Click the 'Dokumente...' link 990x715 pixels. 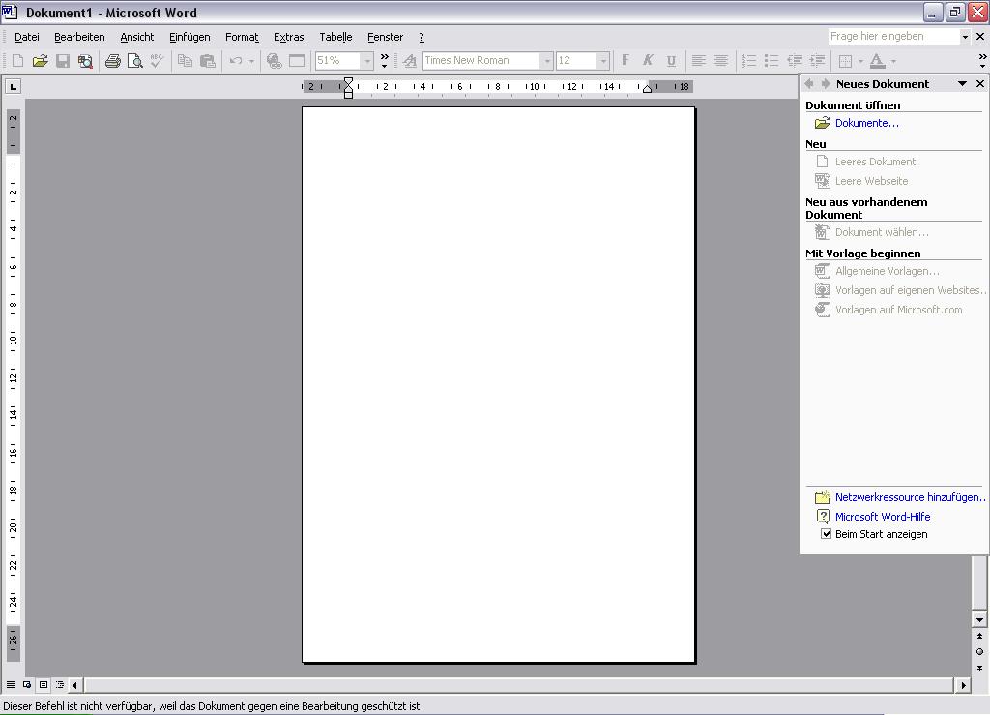click(867, 123)
